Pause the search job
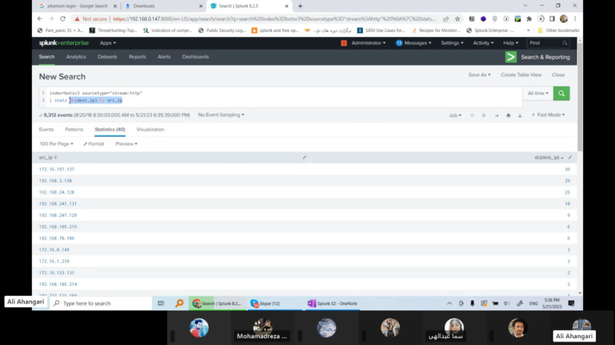The width and height of the screenshot is (615, 345). 471,115
